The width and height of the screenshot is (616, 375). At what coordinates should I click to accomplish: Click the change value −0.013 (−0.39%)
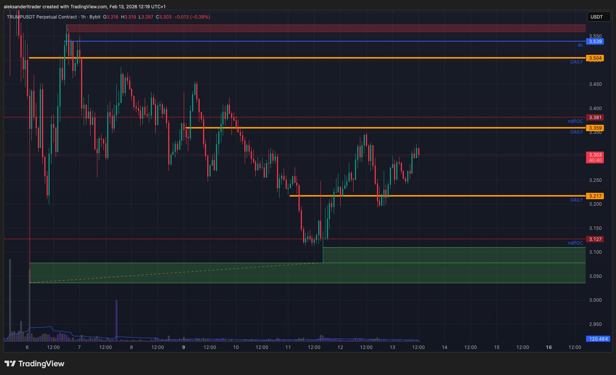point(192,17)
